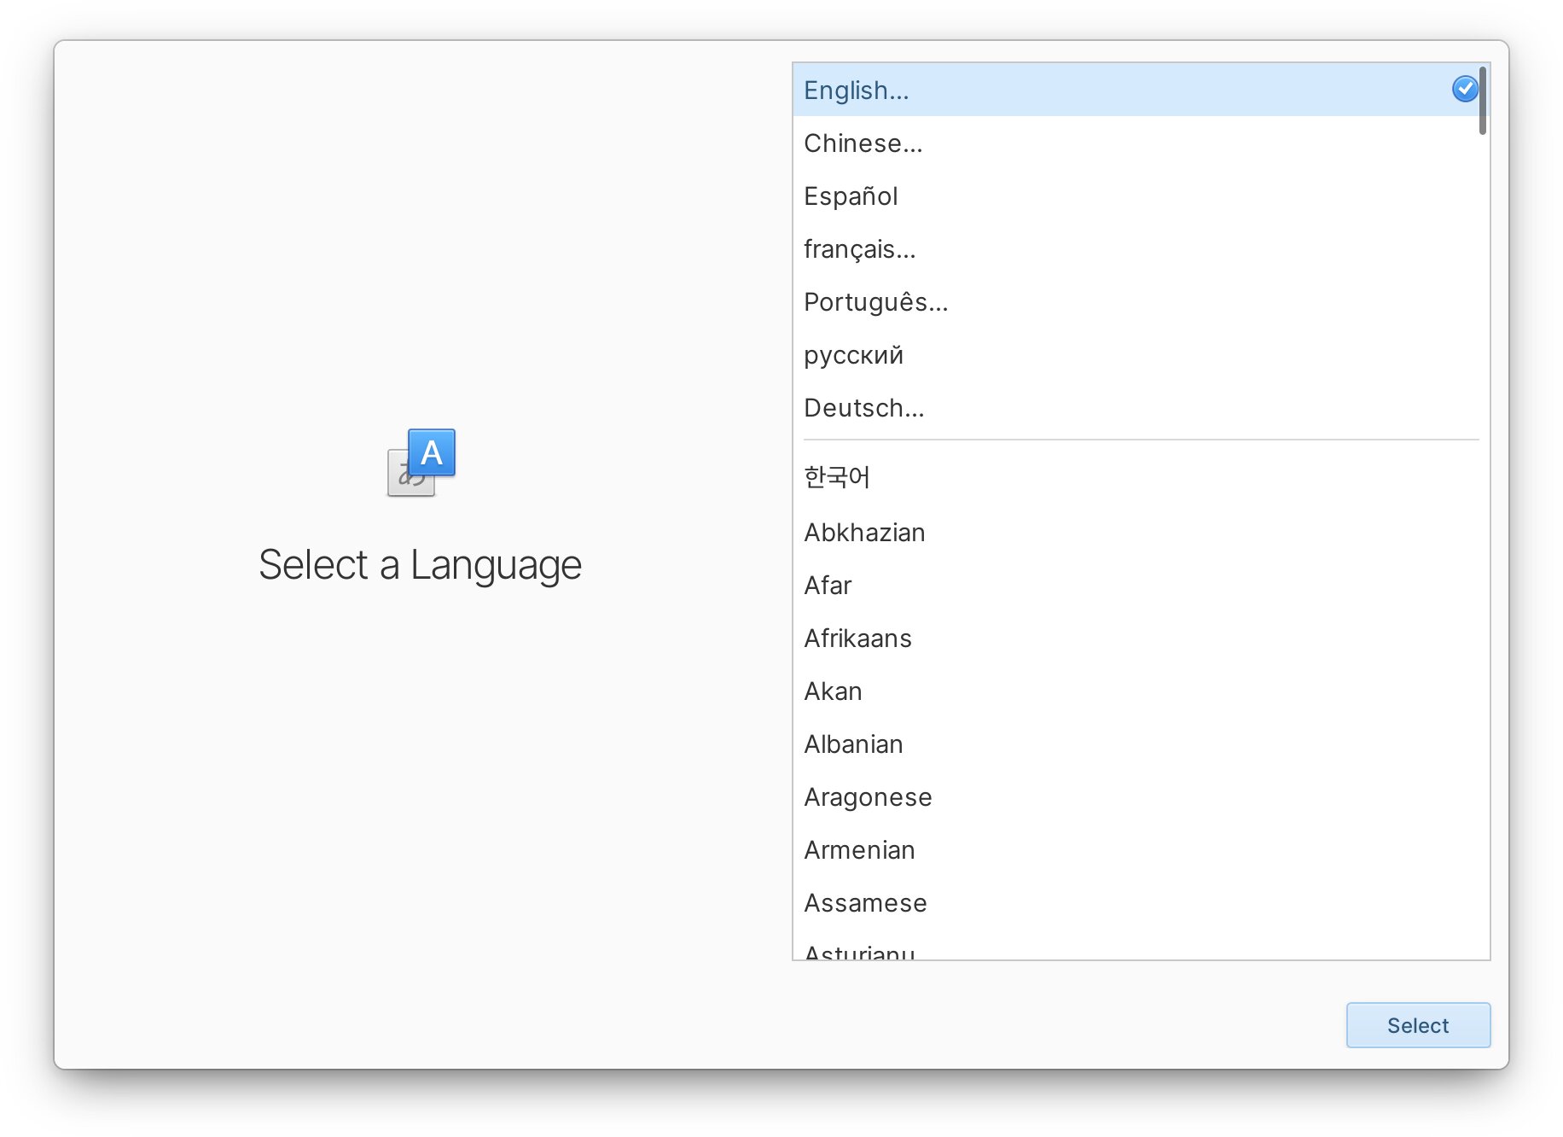Screen dimensions: 1563x1137
Task: Expand the Deutsch language variants
Action: pos(863,408)
